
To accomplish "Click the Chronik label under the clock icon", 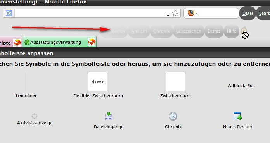I will point(173,127).
